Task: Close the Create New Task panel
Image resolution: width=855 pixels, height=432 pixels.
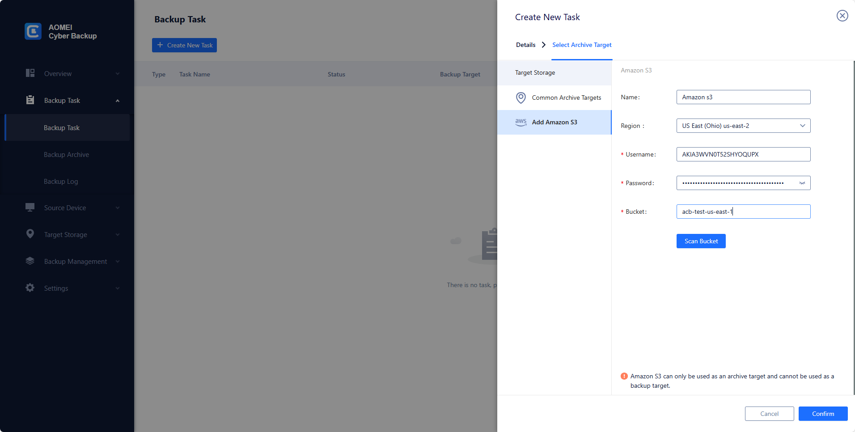Action: pos(842,16)
